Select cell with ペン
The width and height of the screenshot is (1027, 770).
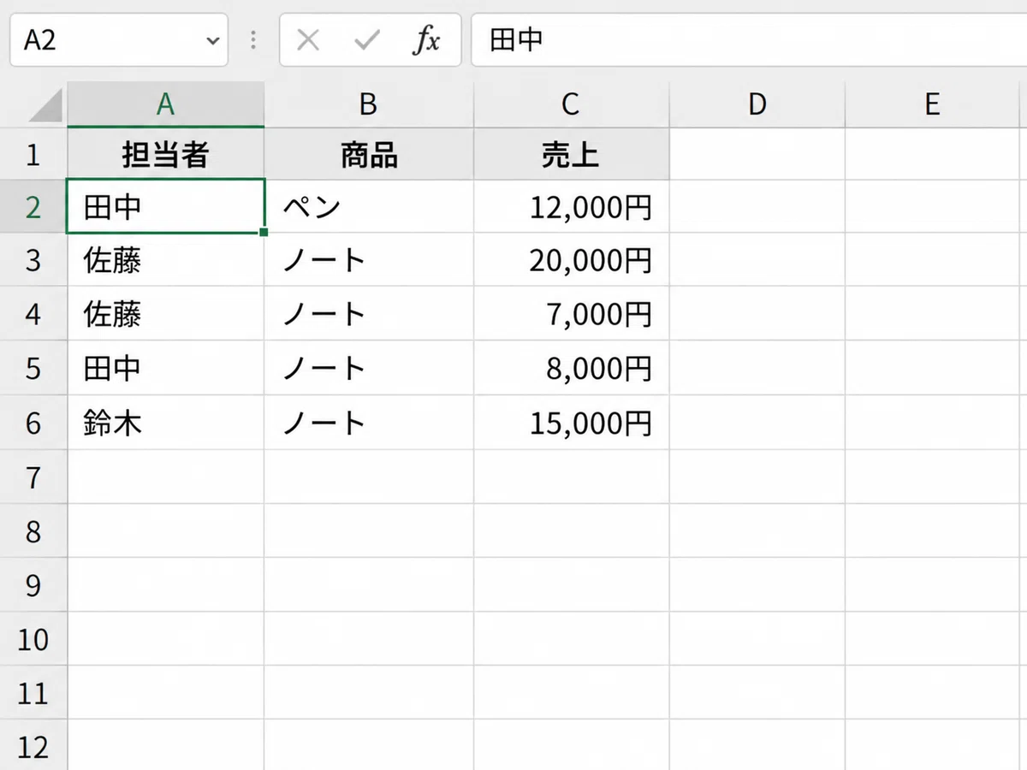(369, 207)
